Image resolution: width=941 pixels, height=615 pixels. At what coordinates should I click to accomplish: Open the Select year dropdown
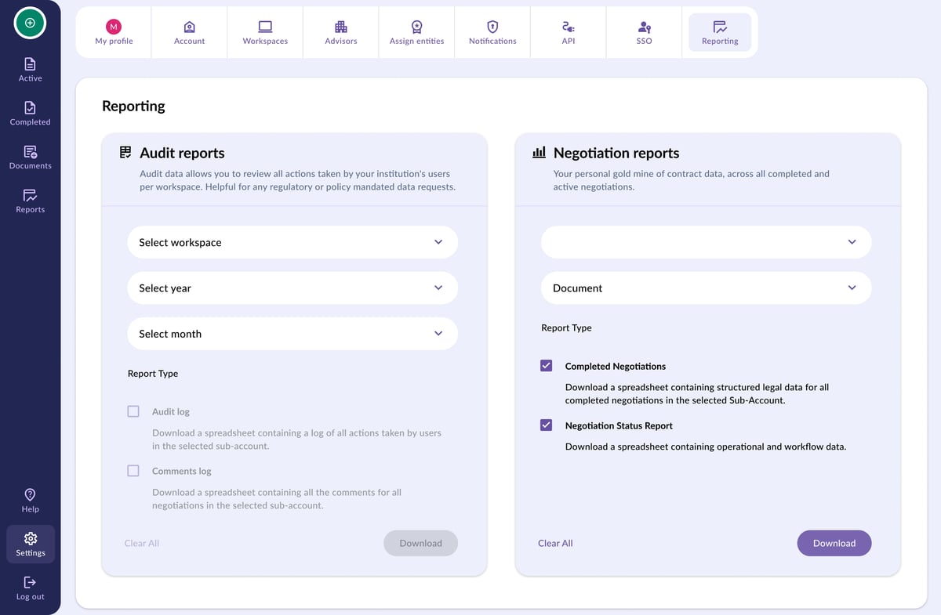tap(292, 288)
